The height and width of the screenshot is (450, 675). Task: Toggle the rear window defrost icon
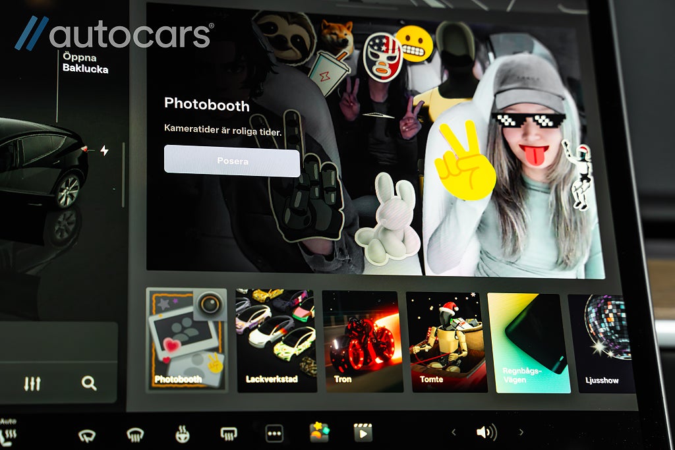[x=229, y=434]
